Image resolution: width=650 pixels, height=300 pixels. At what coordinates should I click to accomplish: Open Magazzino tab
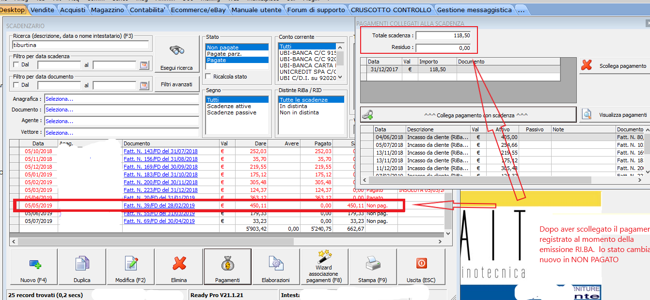coord(108,10)
